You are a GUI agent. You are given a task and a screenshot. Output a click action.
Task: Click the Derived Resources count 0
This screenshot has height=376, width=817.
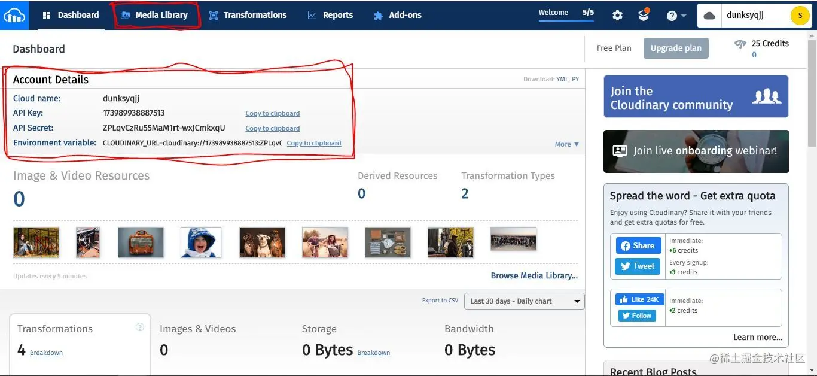click(x=361, y=193)
